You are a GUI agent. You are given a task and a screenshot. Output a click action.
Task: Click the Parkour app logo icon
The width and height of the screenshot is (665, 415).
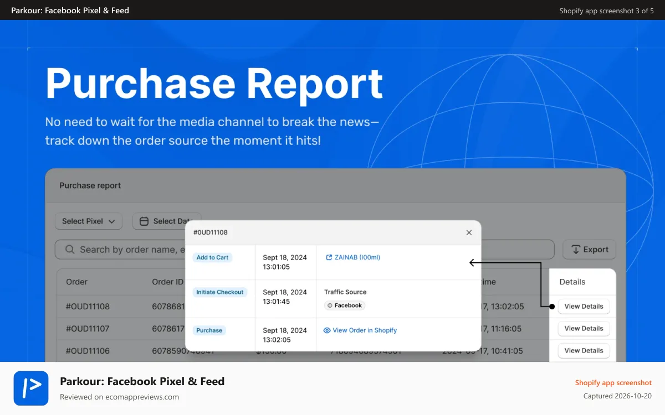point(31,388)
